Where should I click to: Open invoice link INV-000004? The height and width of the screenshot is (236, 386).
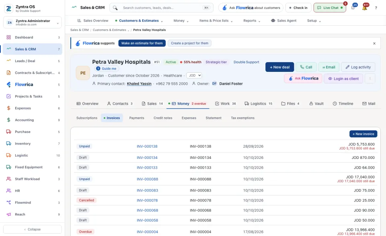pyautogui.click(x=147, y=232)
